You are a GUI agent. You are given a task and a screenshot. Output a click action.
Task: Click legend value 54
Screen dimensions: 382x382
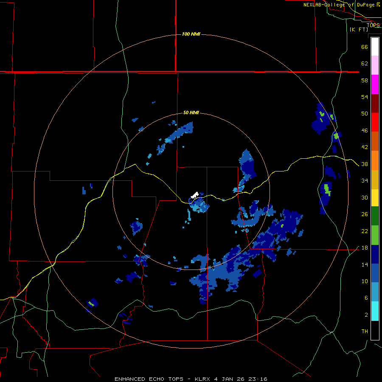[365, 97]
